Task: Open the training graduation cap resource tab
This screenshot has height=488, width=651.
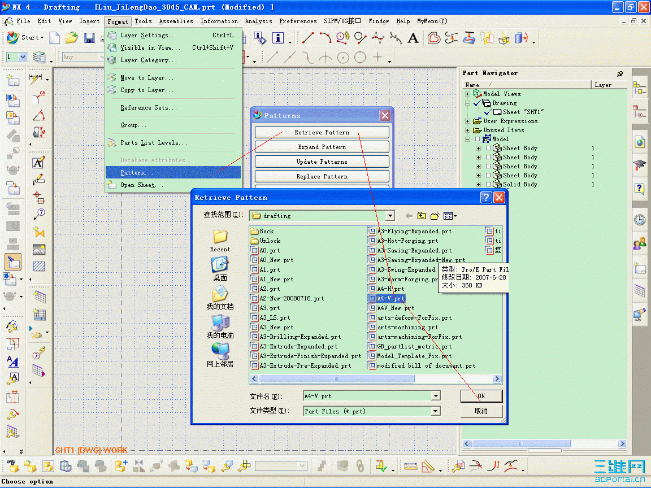Action: pos(640,165)
